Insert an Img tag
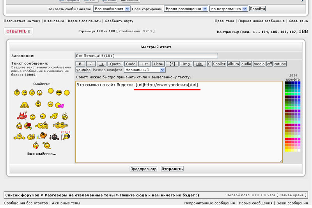Viewport: 312px width, 208px height. click(x=186, y=64)
